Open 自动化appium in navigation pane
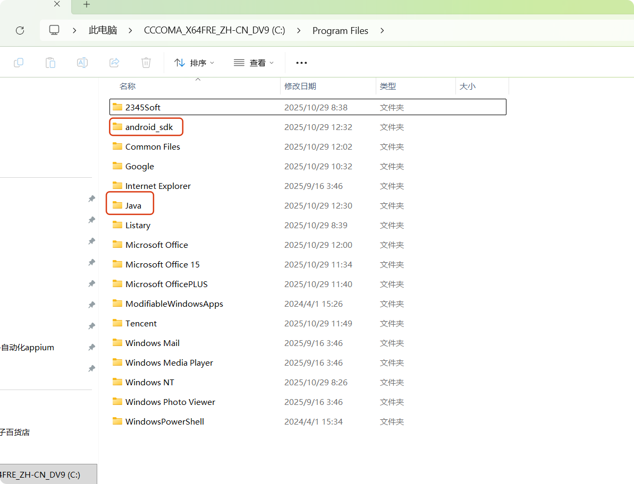This screenshot has height=484, width=634. point(27,347)
